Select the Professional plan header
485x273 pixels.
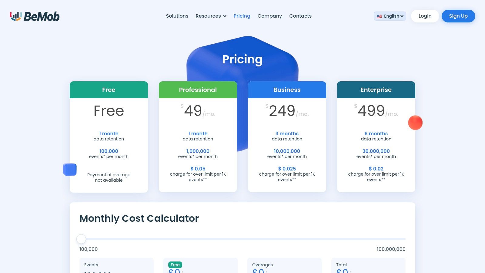(198, 89)
